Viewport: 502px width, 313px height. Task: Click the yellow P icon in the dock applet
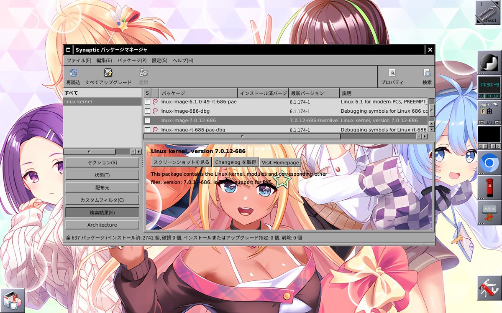click(483, 111)
